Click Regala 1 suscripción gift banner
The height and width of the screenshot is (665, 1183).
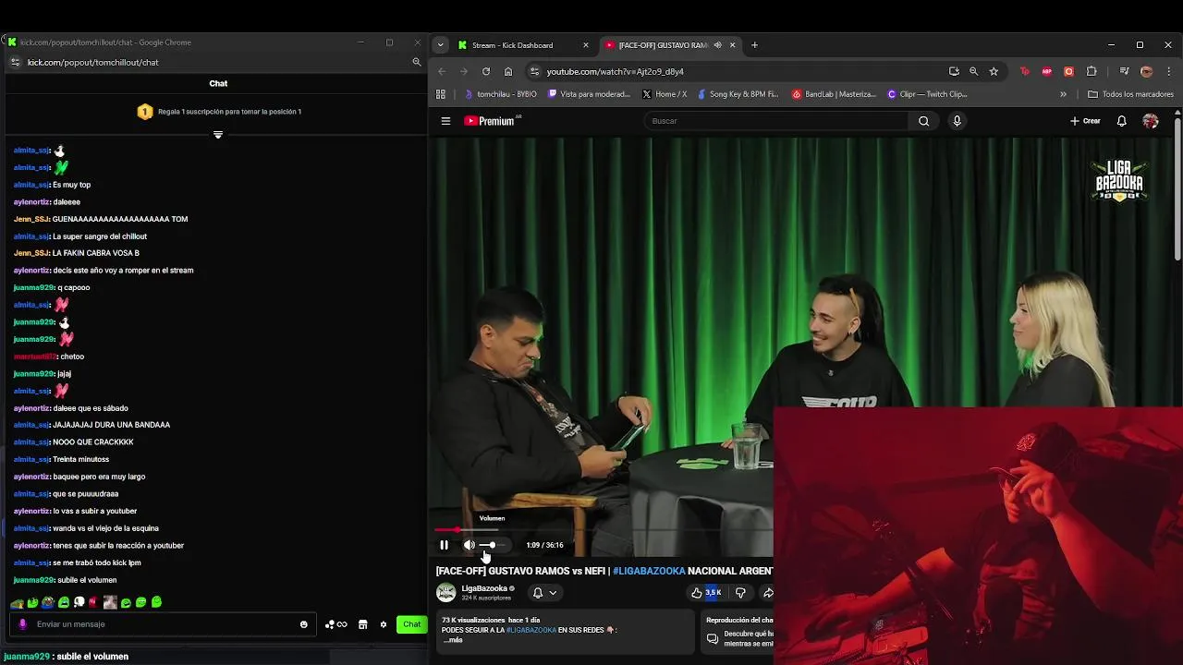point(219,112)
